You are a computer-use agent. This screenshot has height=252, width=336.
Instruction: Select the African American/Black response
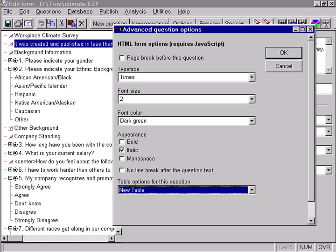[x=43, y=77]
